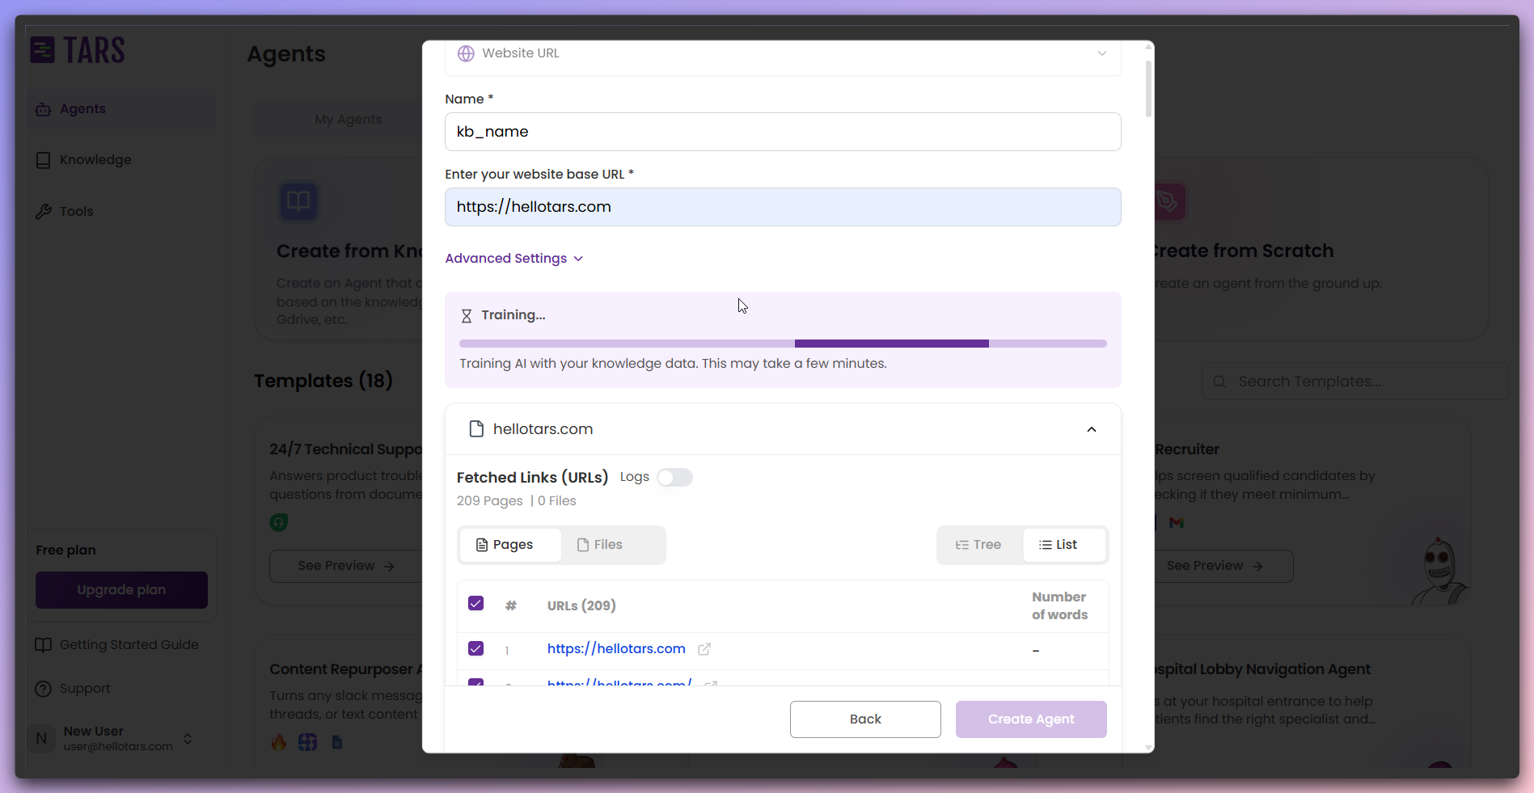1534x793 pixels.
Task: Click the Website URL globe icon
Action: point(466,53)
